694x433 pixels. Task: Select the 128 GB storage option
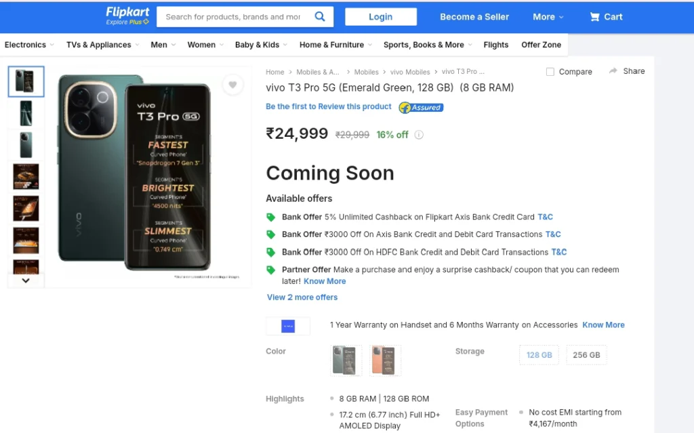(539, 355)
